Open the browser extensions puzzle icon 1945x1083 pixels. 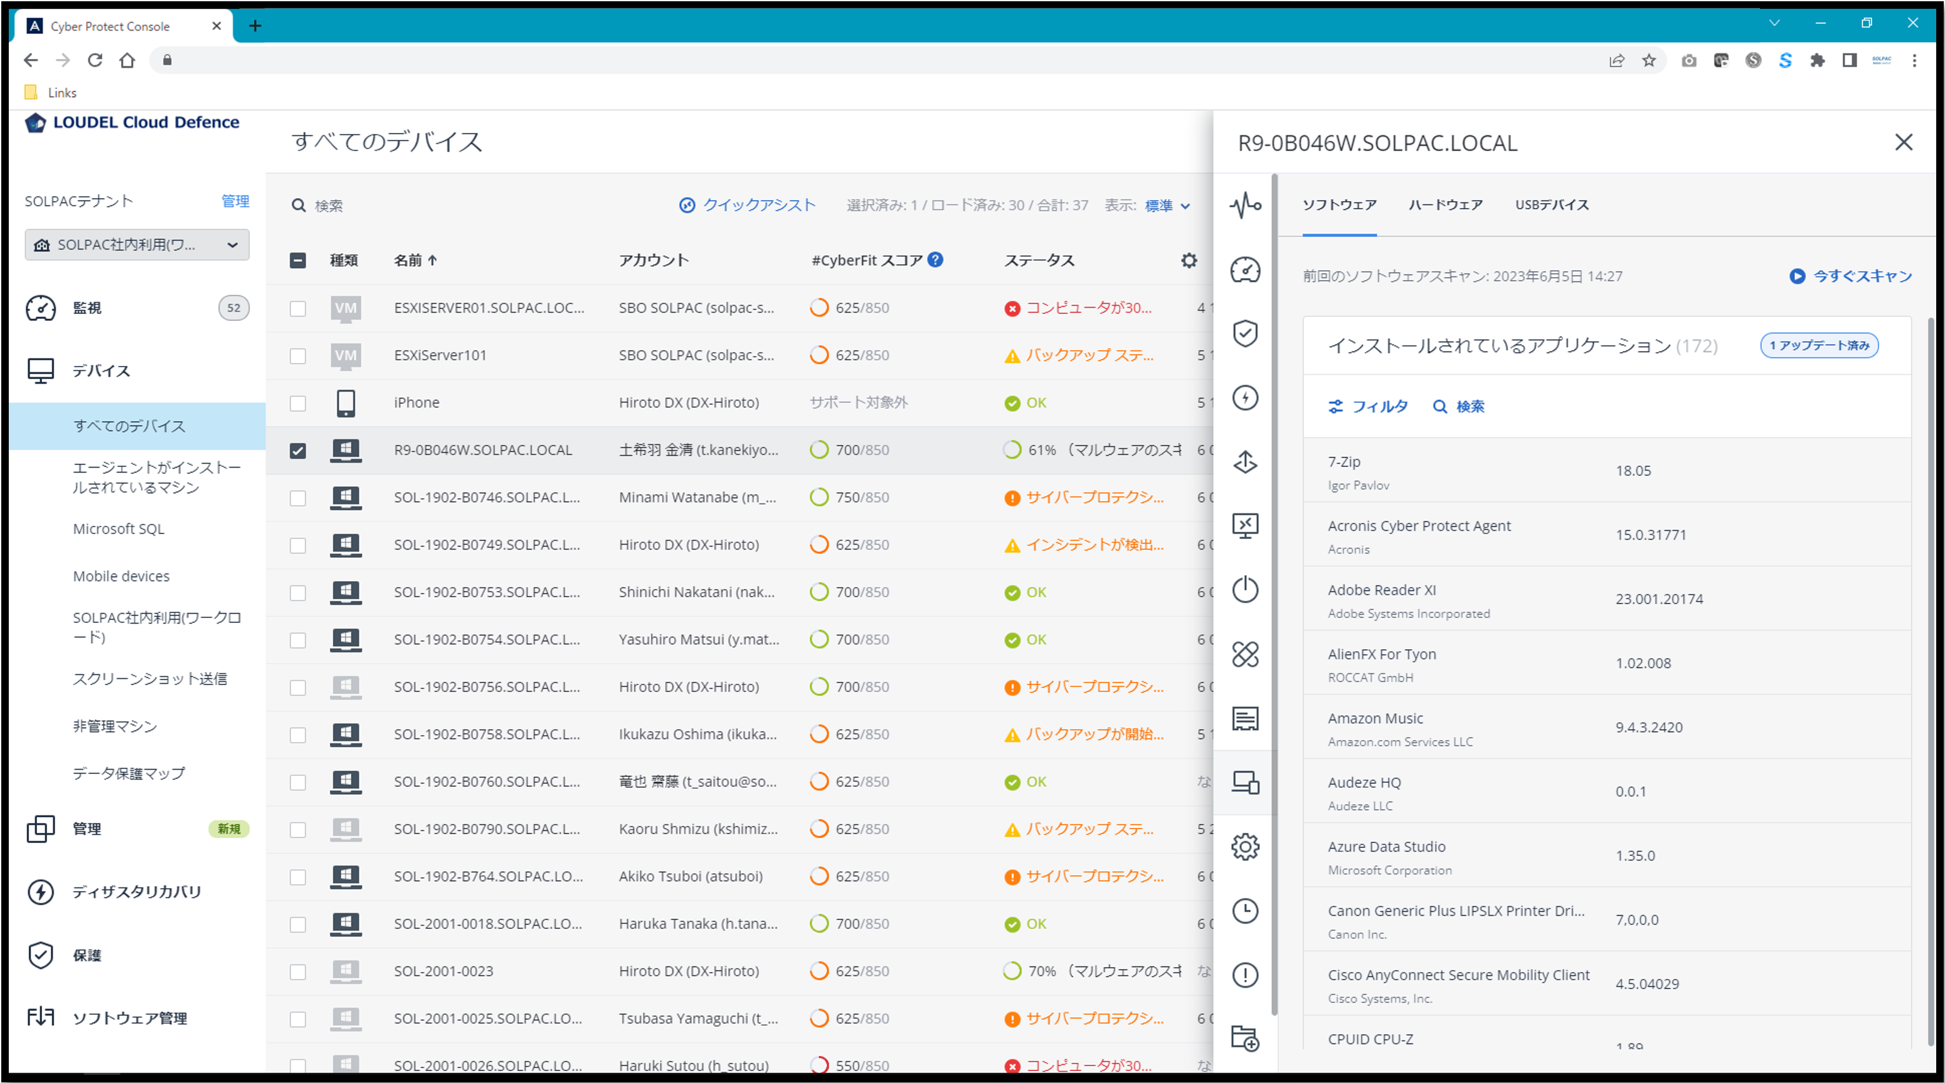point(1816,60)
